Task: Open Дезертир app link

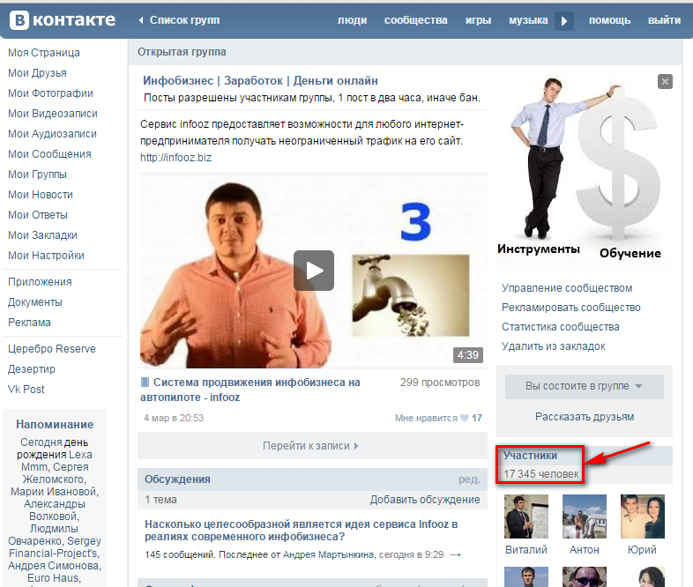Action: [32, 369]
